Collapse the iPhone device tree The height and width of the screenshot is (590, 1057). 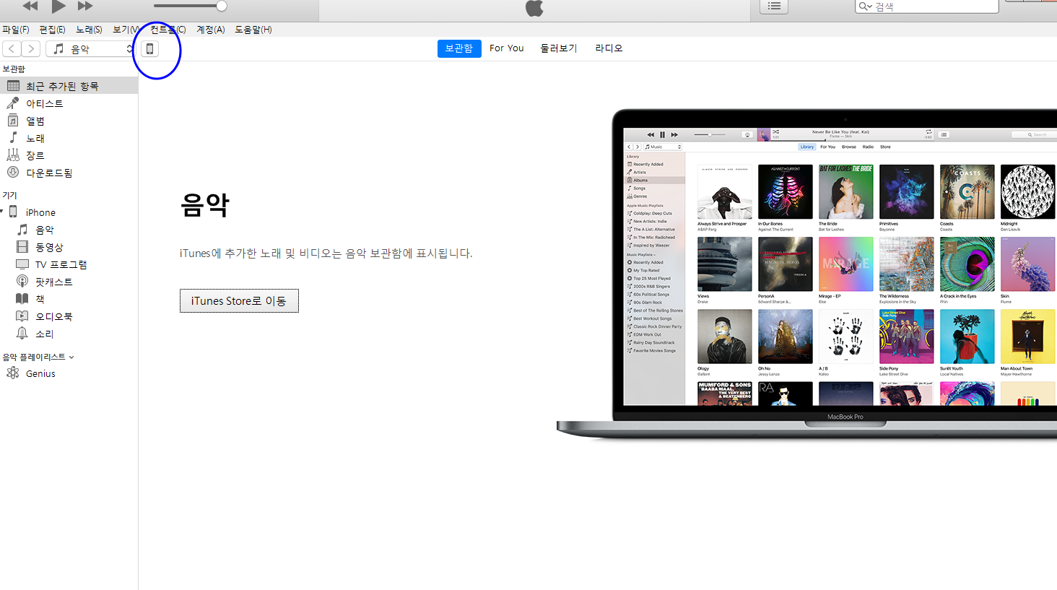(x=2, y=212)
